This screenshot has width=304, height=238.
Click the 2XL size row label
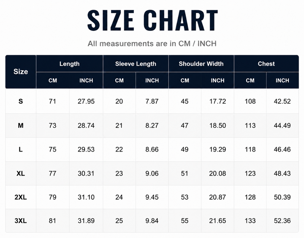point(21,197)
